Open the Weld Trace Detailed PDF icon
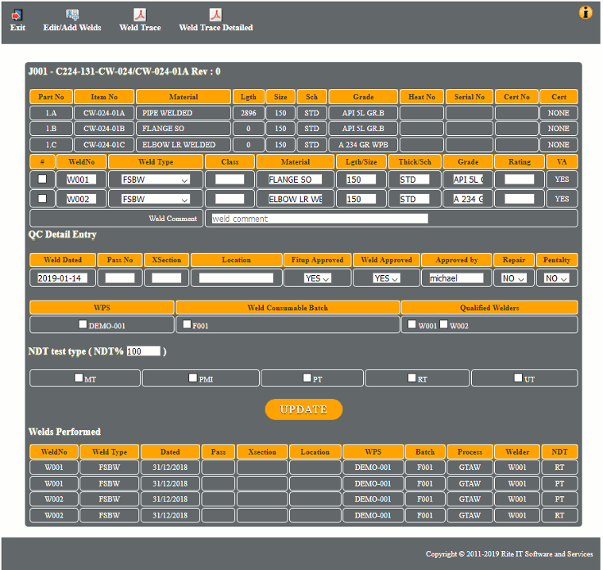This screenshot has height=570, width=603. [x=215, y=15]
